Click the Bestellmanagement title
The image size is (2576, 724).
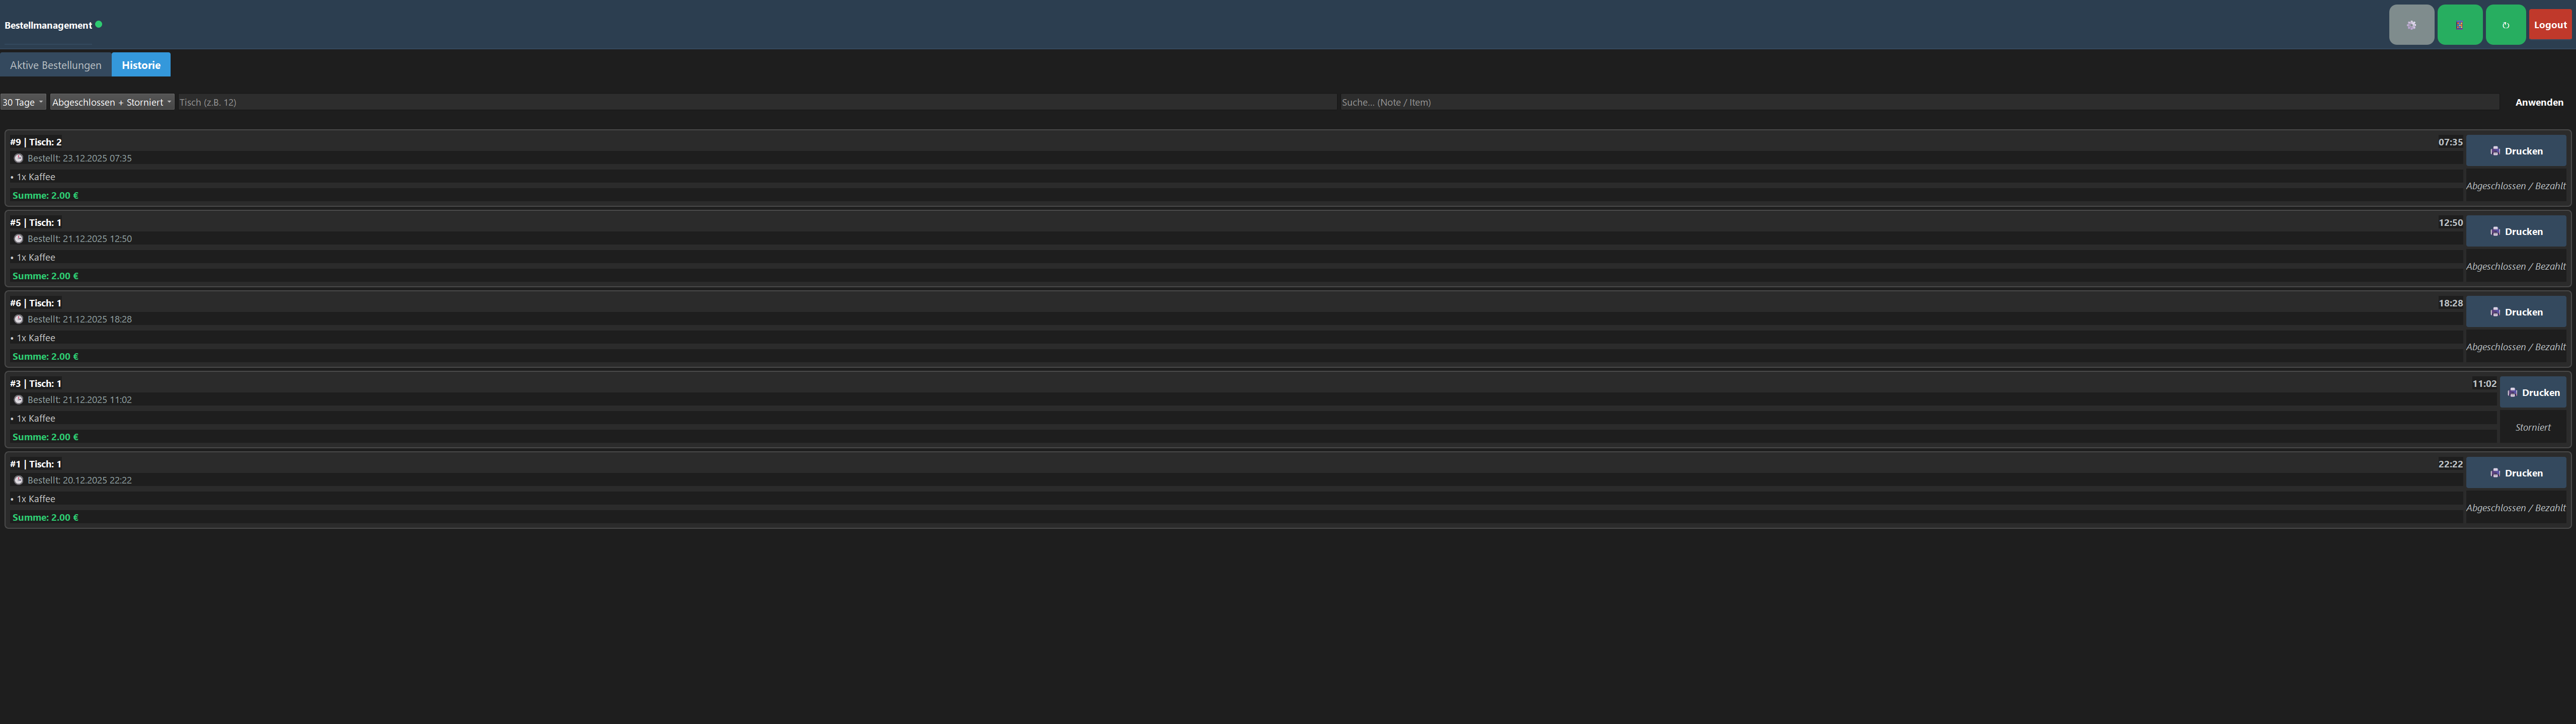tap(48, 25)
